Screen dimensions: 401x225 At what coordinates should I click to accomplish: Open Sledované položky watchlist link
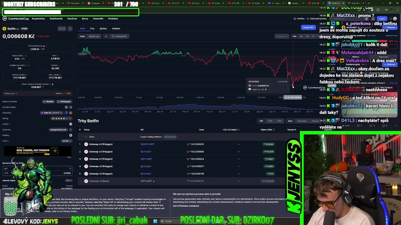(x=317, y=19)
